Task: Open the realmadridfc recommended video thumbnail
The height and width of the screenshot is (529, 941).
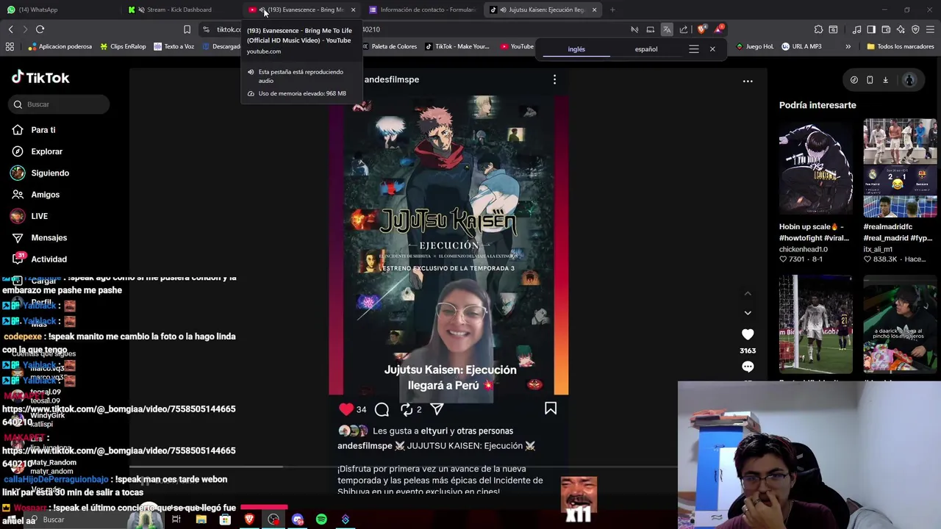Action: pyautogui.click(x=900, y=167)
